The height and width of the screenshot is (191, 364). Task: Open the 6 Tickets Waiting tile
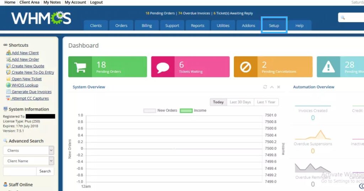[191, 67]
